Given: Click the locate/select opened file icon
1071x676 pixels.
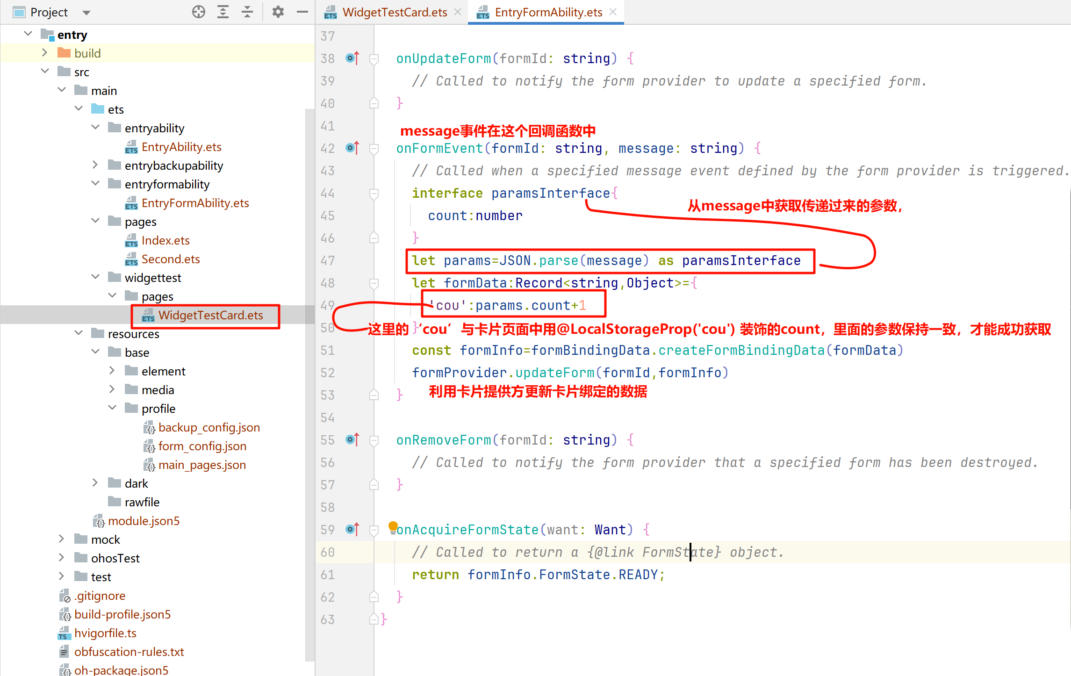Looking at the screenshot, I should (199, 12).
